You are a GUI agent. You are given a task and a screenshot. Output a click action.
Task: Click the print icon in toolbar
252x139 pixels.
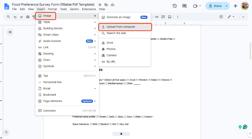point(28,17)
